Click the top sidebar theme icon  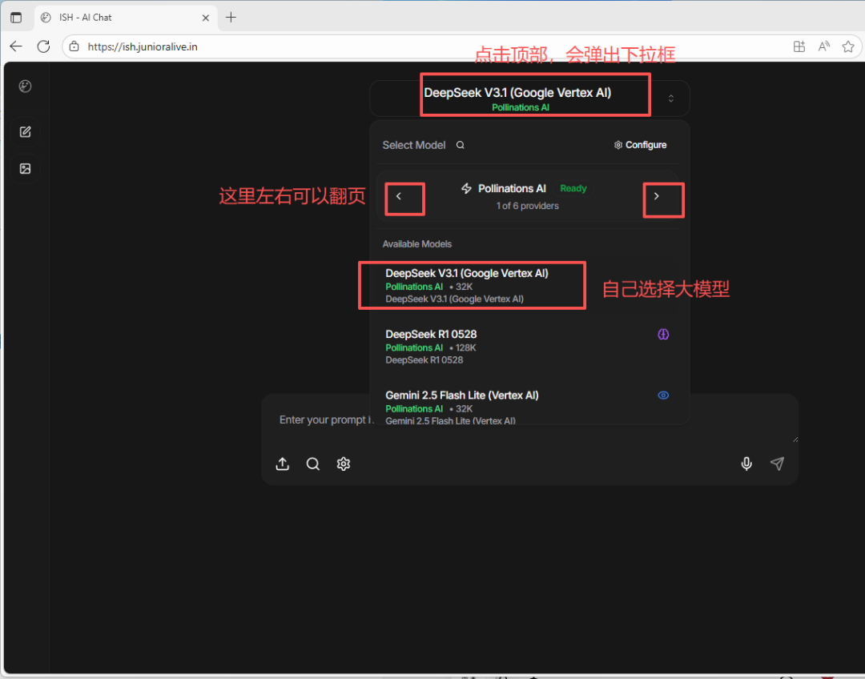[x=26, y=86]
